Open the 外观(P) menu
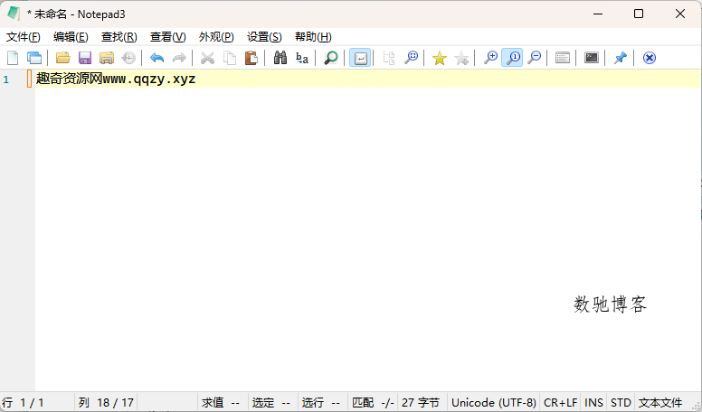This screenshot has height=412, width=702. [x=216, y=37]
